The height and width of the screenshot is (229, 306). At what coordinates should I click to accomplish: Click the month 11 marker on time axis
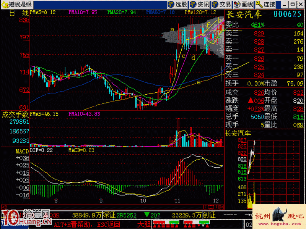point(177,201)
